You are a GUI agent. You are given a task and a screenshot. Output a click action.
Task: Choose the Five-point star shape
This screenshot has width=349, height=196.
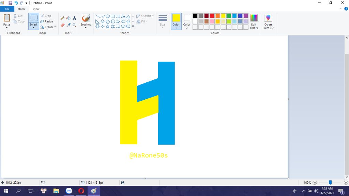(x=108, y=27)
